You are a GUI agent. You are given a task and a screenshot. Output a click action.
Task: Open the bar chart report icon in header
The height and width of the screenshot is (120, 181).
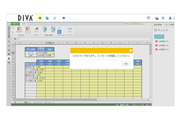click(47, 18)
